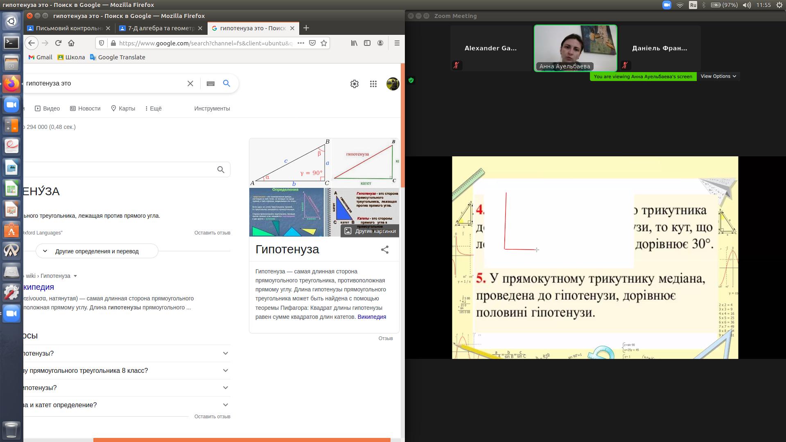786x442 pixels.
Task: Expand Другие определения и перевод
Action: (x=97, y=251)
